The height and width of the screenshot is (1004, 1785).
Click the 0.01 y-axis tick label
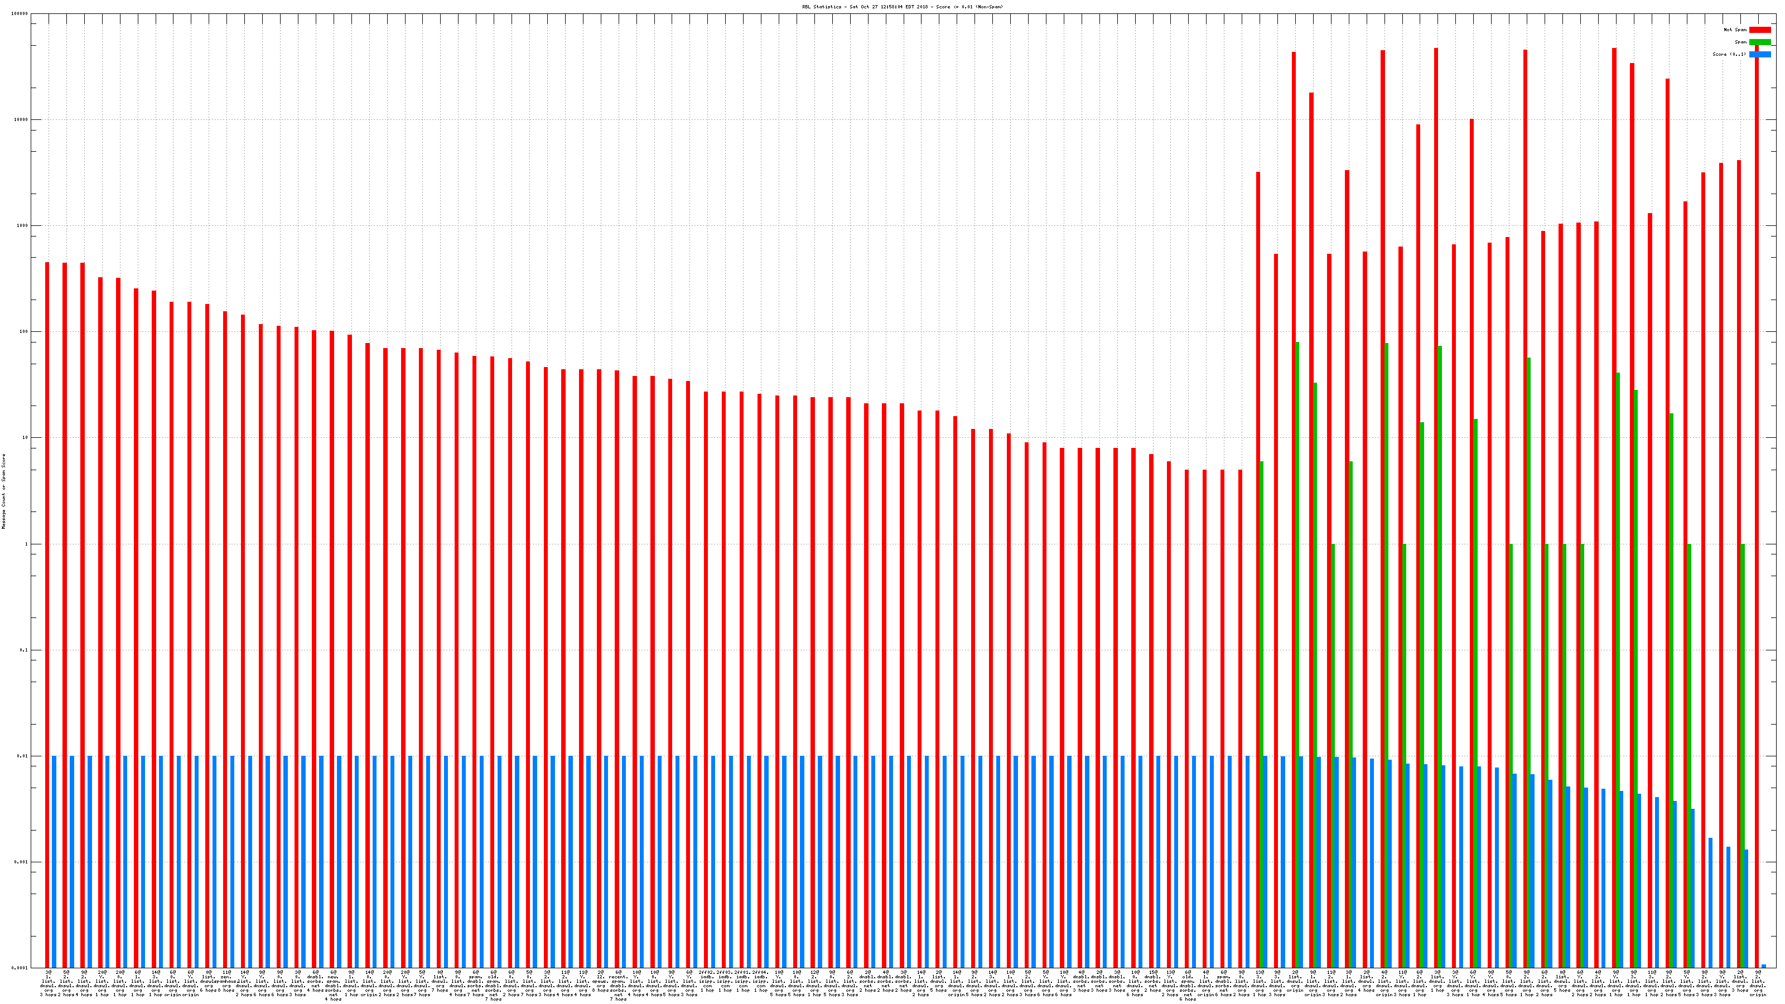[23, 757]
